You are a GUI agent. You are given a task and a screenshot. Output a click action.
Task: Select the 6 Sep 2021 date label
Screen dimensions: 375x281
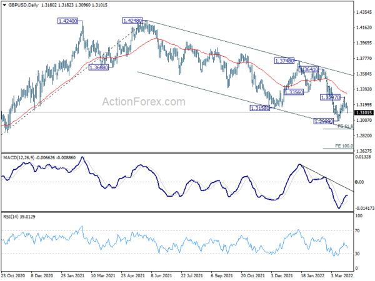[222, 275]
